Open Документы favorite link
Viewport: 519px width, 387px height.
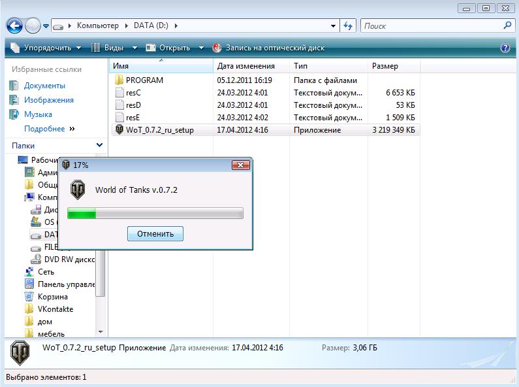click(x=44, y=86)
